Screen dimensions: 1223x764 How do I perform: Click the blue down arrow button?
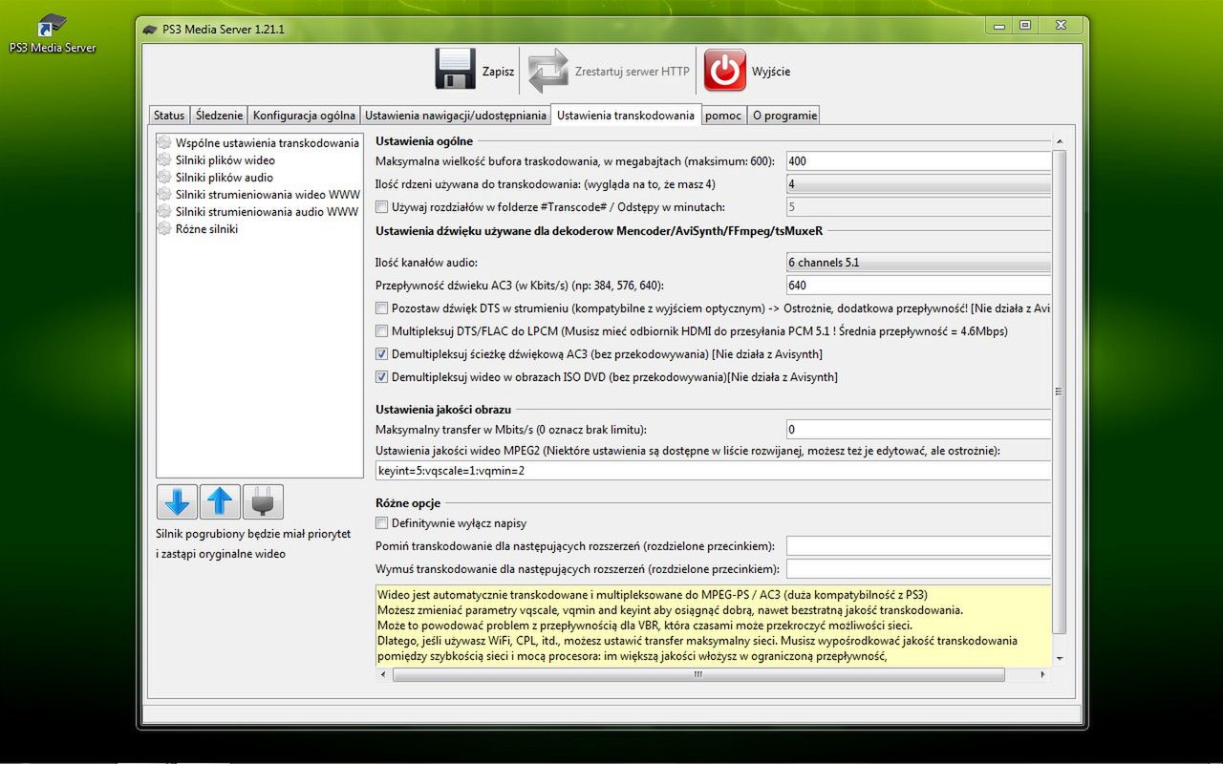[178, 501]
